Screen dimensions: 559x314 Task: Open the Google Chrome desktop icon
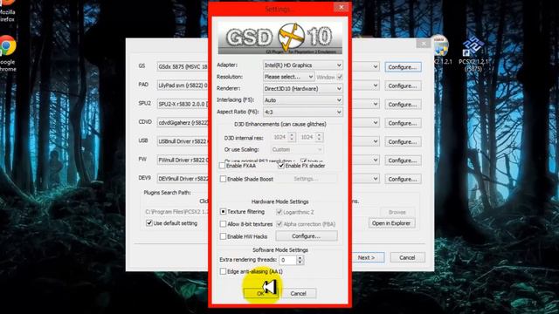pyautogui.click(x=7, y=53)
